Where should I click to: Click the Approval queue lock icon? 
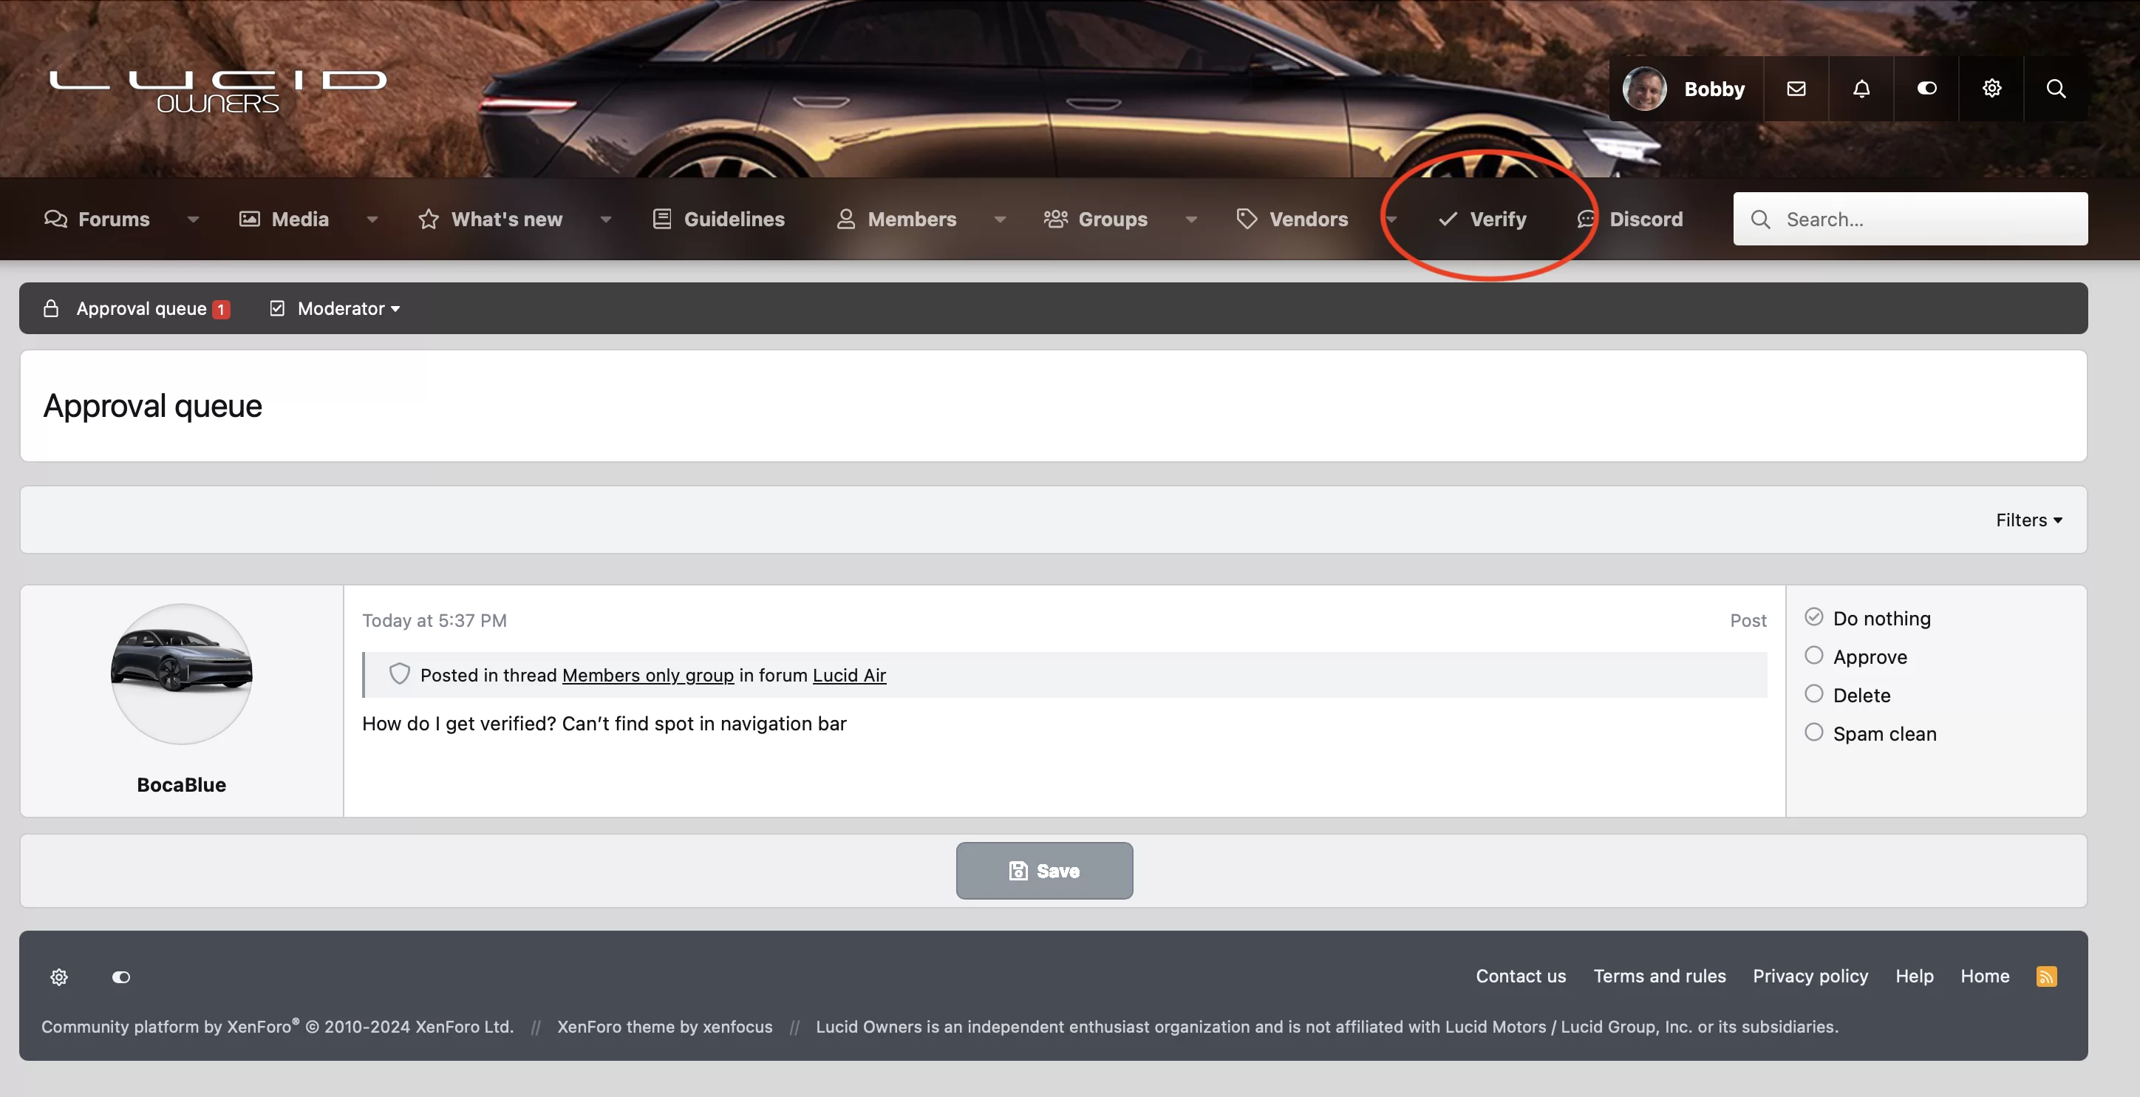click(x=51, y=308)
